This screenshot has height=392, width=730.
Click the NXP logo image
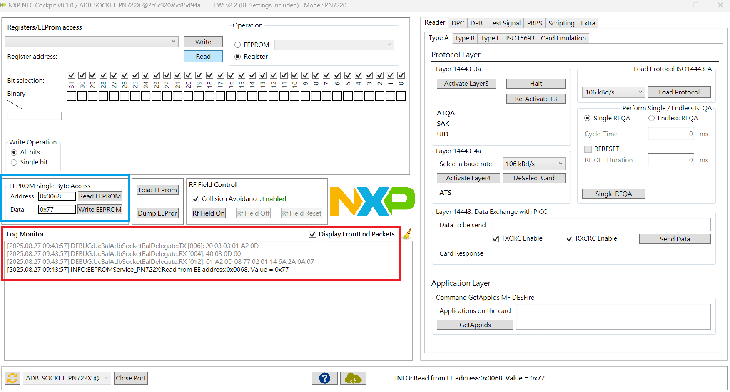pos(372,201)
